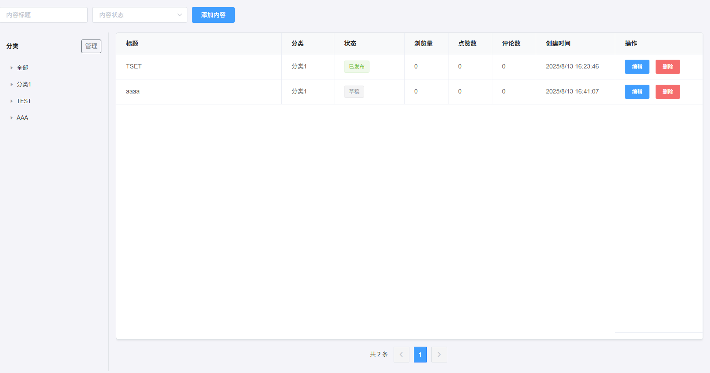Expand the TEST tree node arrow
The image size is (710, 373).
point(11,101)
